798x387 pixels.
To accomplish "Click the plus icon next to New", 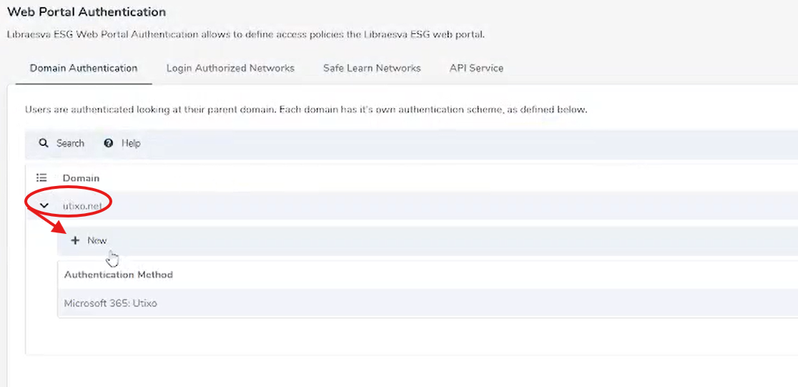I will coord(75,240).
